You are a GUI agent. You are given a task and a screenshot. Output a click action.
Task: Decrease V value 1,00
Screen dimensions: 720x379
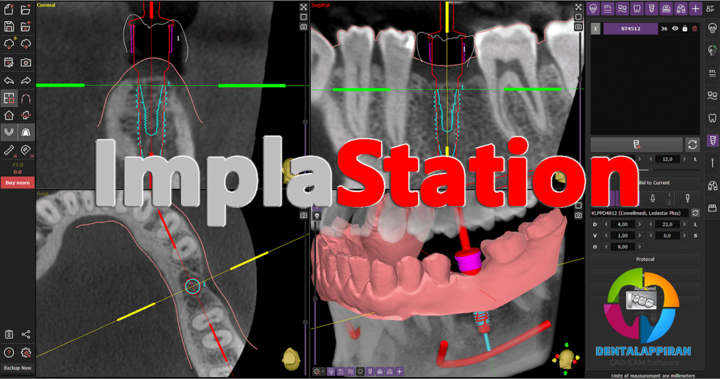(606, 235)
